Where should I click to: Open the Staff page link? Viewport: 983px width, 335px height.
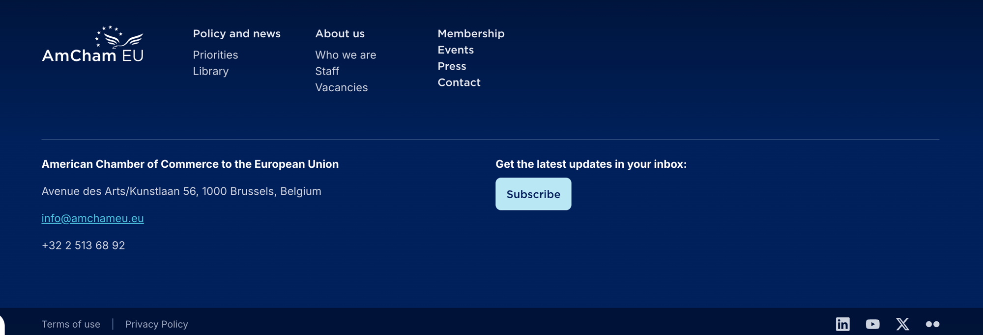click(327, 71)
